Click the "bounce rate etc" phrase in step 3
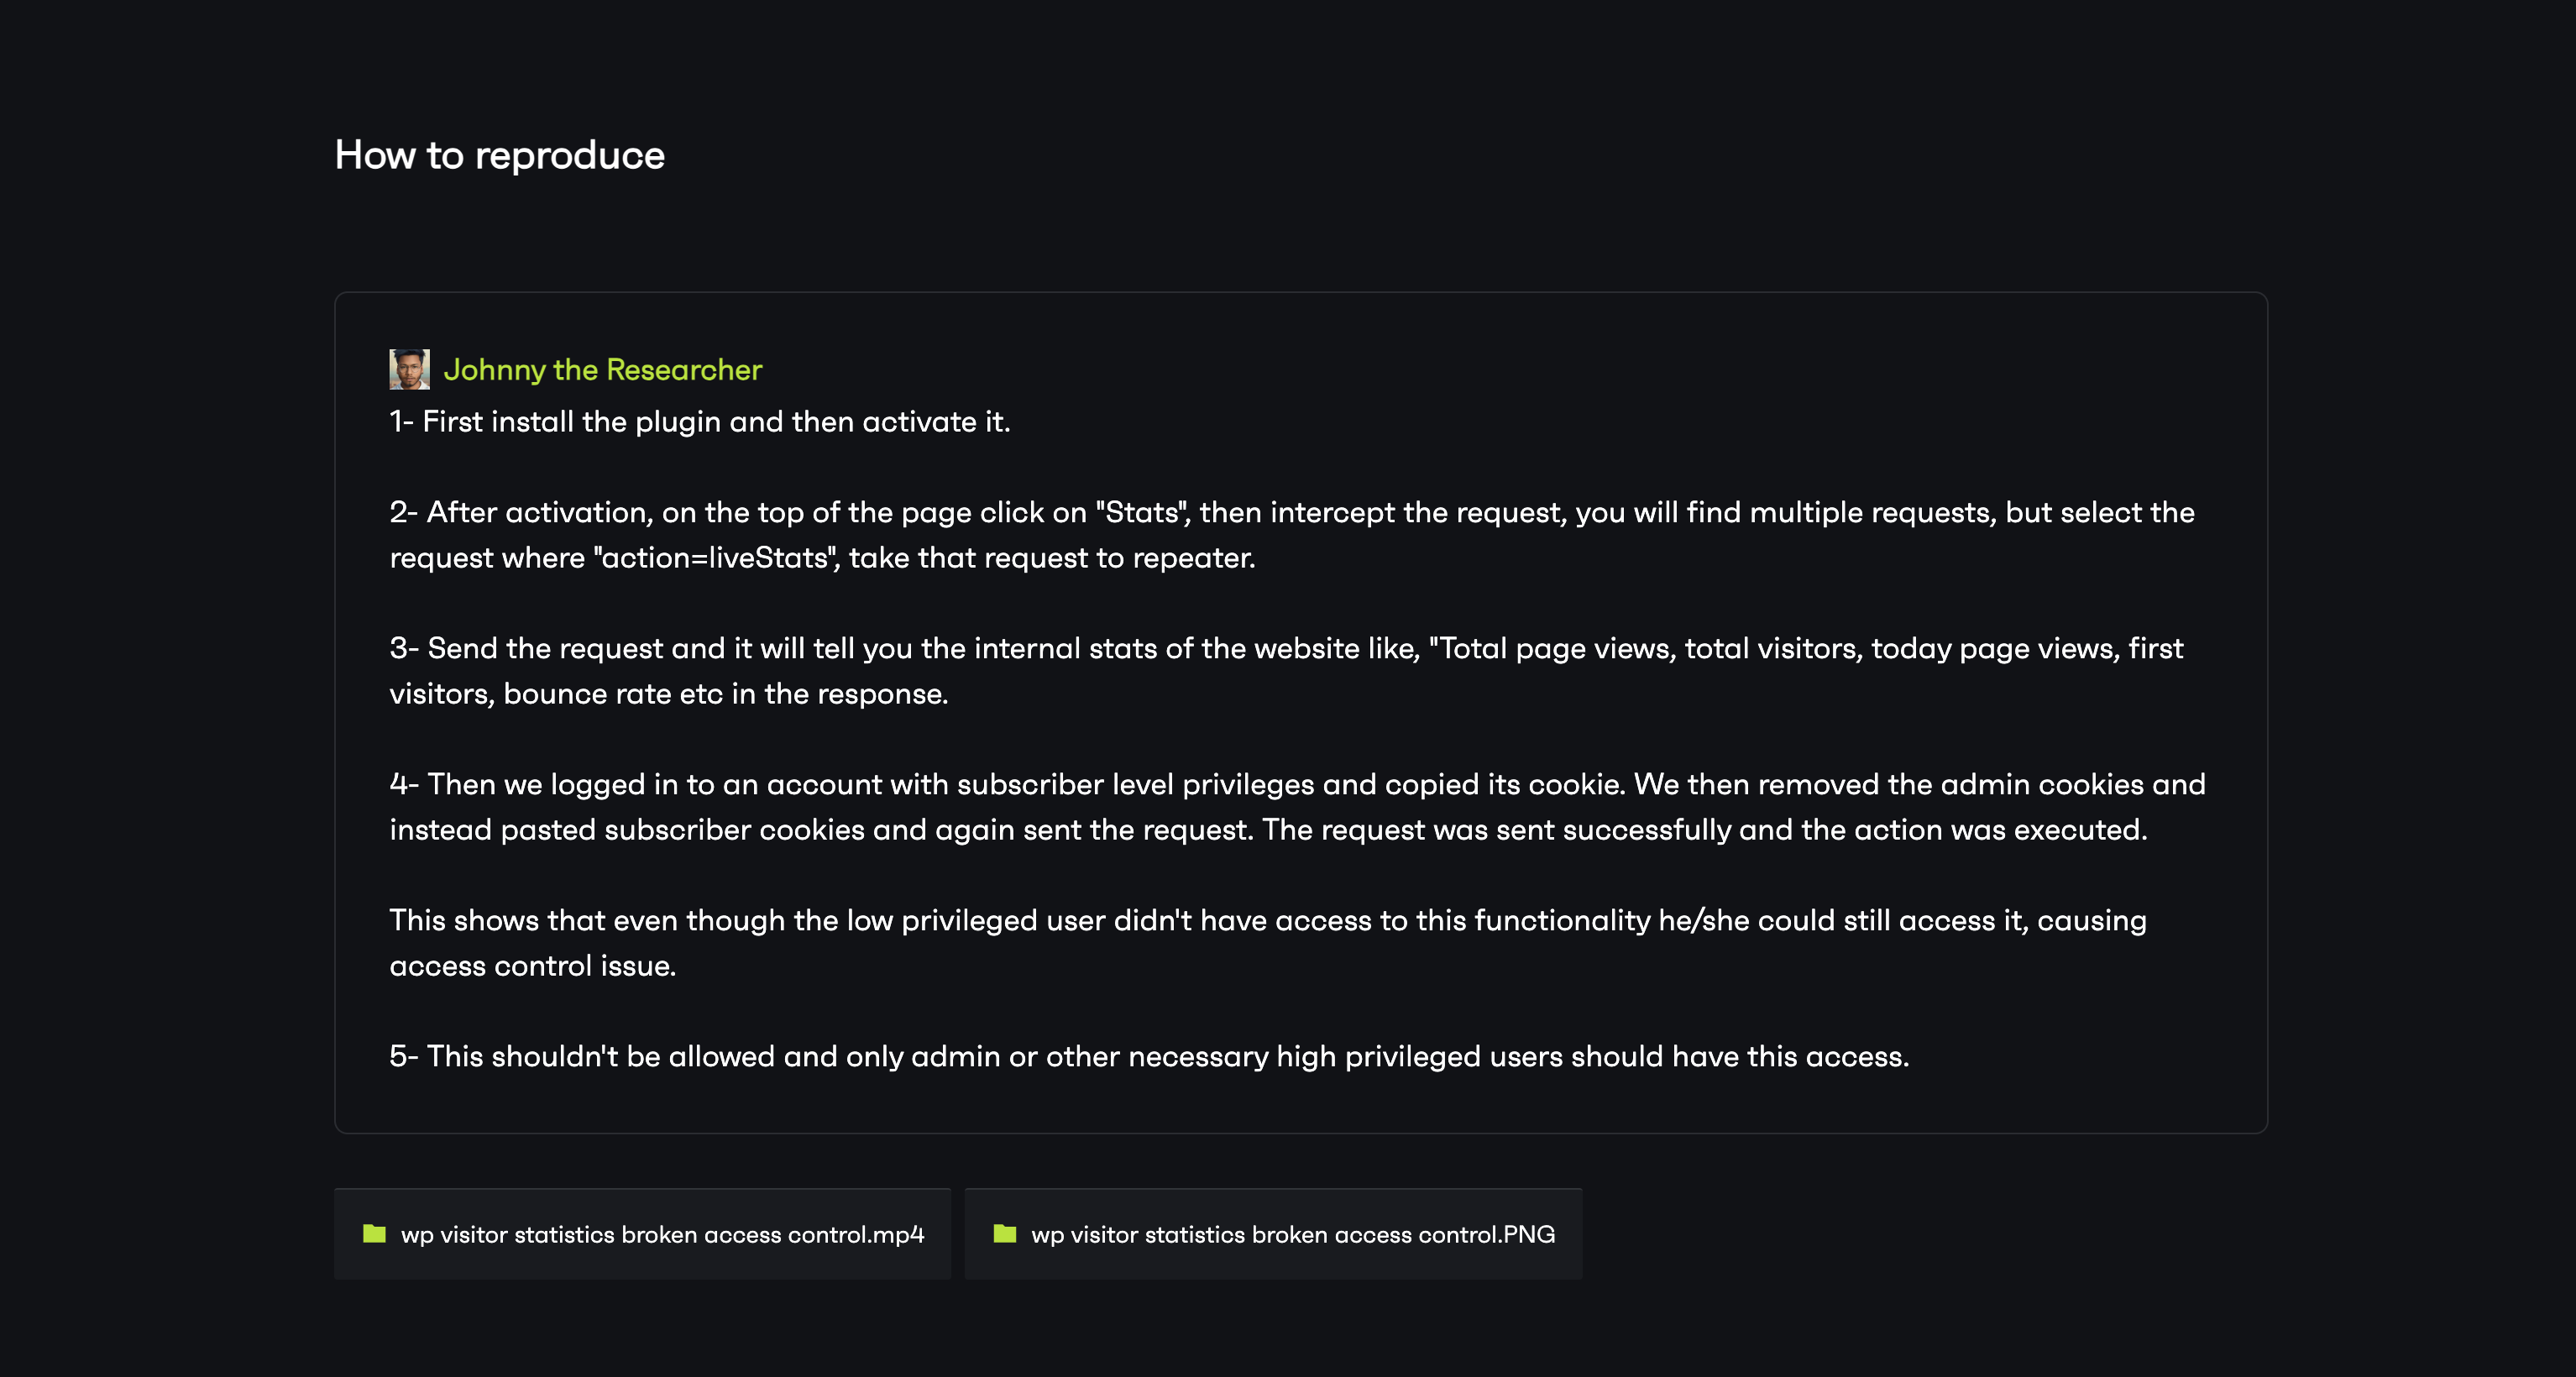Image resolution: width=2576 pixels, height=1377 pixels. (x=613, y=694)
